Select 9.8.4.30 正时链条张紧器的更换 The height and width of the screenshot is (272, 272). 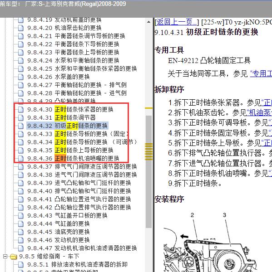(70, 109)
